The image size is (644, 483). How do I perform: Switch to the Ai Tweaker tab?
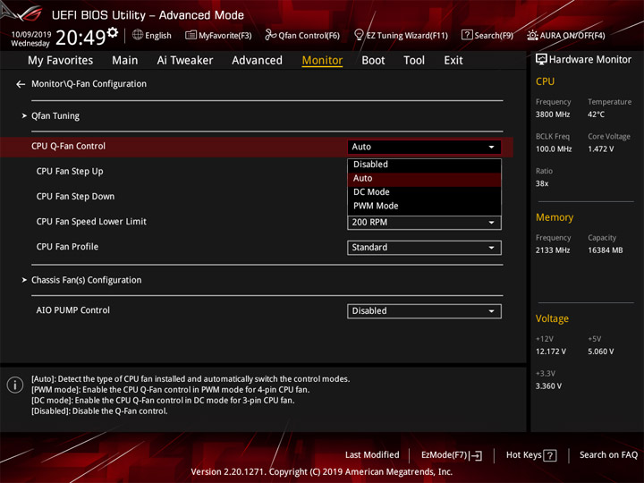185,61
